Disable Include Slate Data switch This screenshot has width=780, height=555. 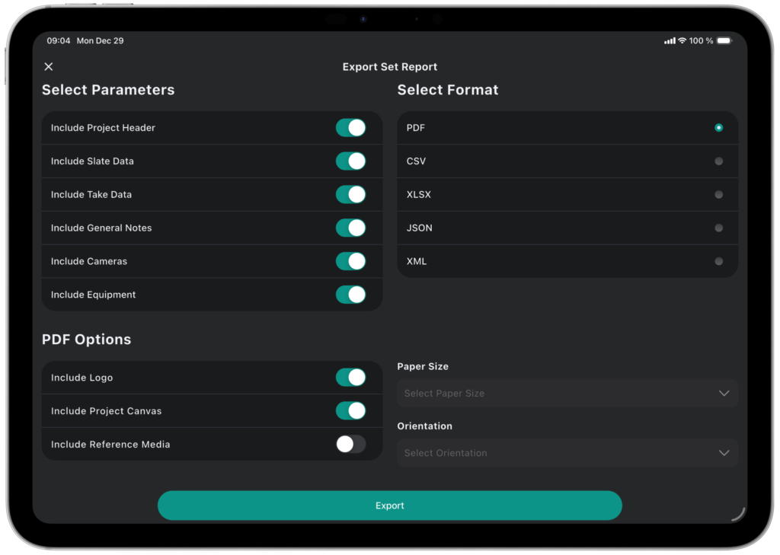coord(350,161)
